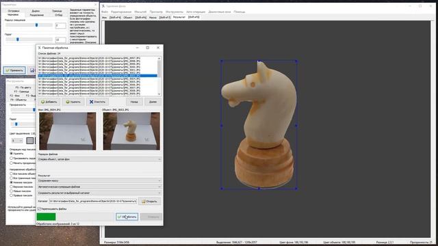Click the file list scroll-down arrow
Viewport: 438px width, 246px height.
(x=159, y=94)
